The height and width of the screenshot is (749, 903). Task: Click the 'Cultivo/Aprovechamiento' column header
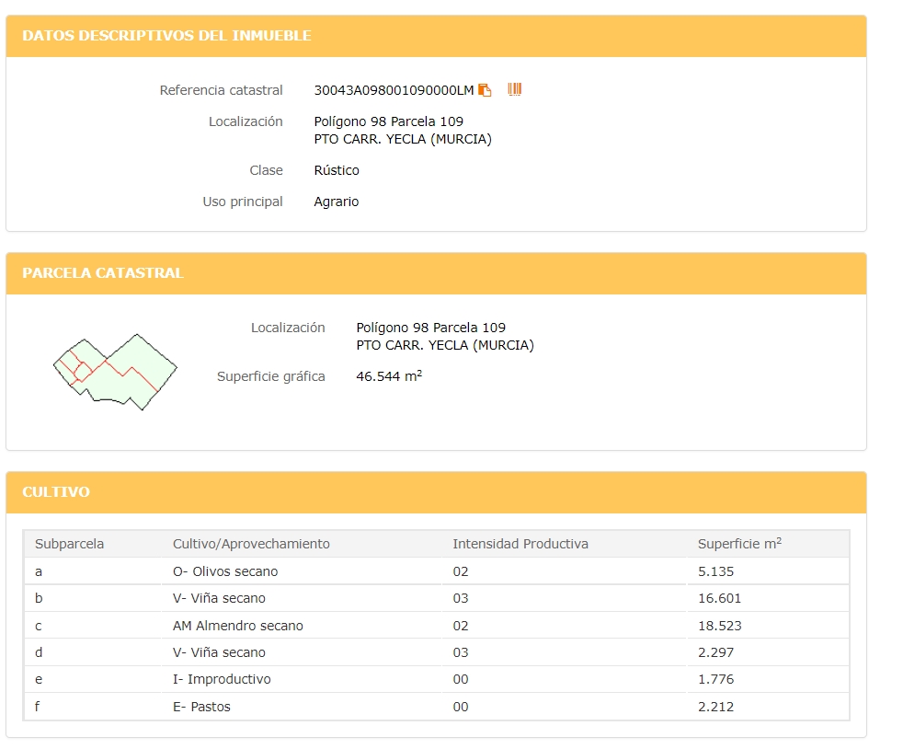(251, 544)
